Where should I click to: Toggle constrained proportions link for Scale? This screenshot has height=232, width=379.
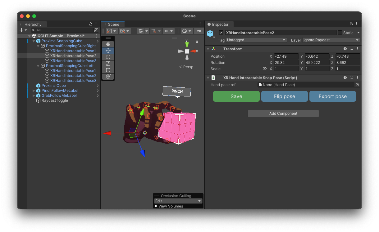click(x=265, y=69)
